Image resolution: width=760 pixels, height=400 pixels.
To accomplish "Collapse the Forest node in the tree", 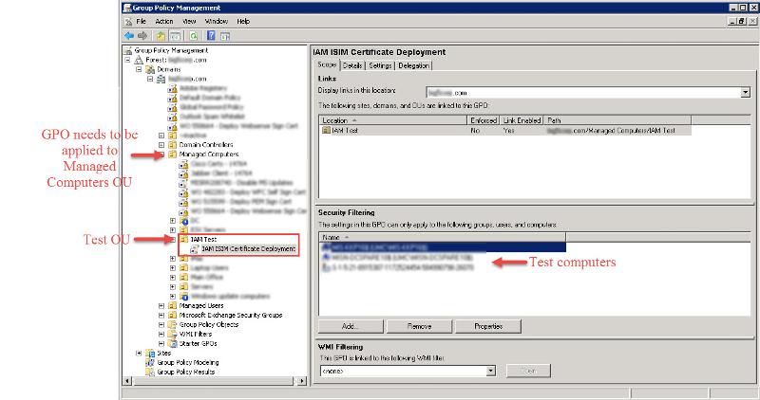I will tap(128, 60).
